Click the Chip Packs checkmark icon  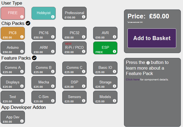click(x=28, y=23)
